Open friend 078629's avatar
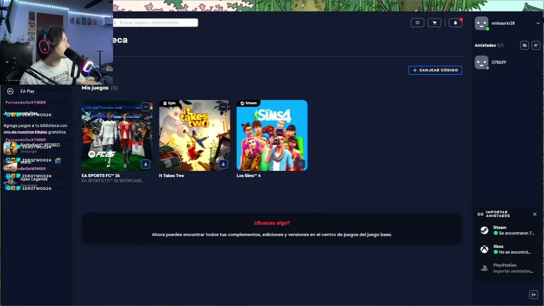The width and height of the screenshot is (544, 306). tap(482, 62)
